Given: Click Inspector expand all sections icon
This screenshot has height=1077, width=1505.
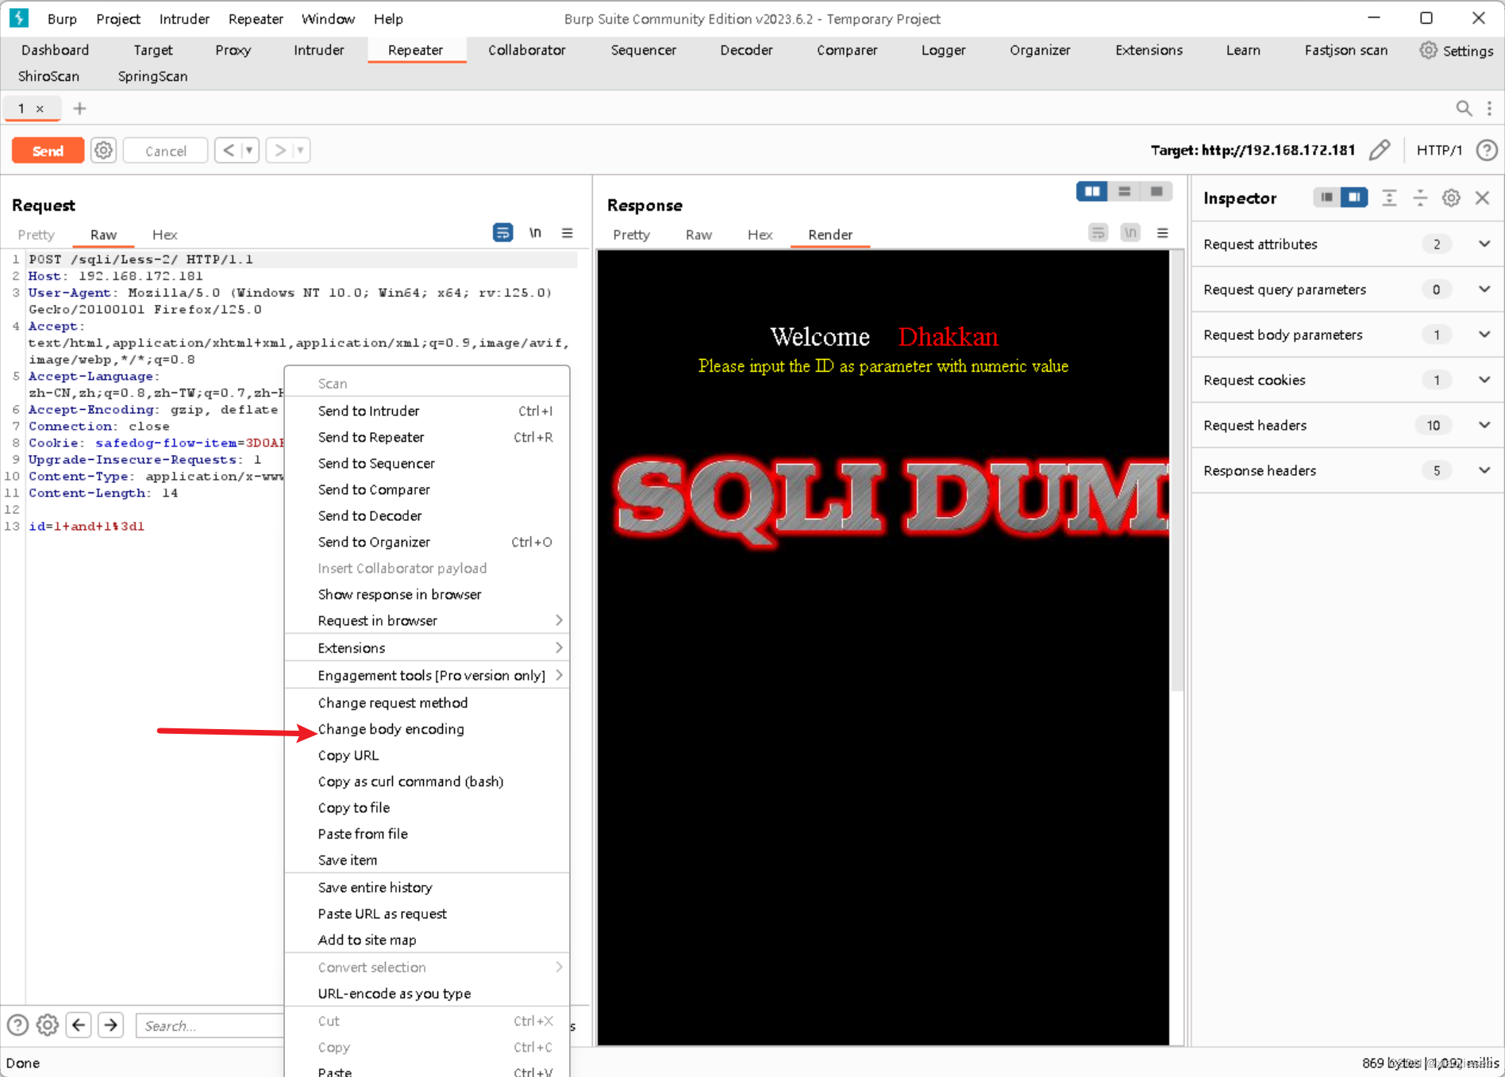Looking at the screenshot, I should click(1389, 198).
